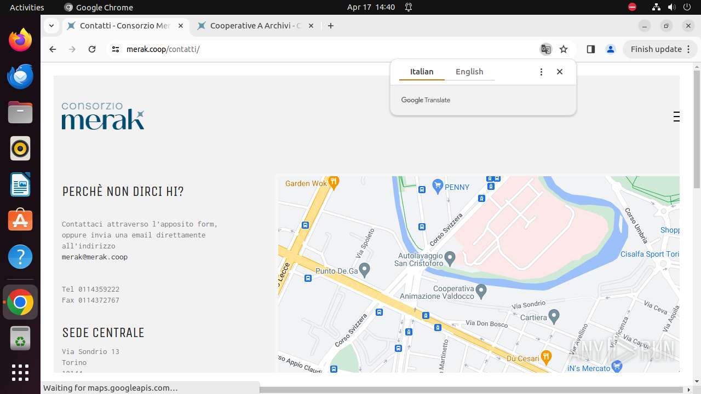Screen dimensions: 701x394
Task: Close the Google Translate popup
Action: [559, 72]
